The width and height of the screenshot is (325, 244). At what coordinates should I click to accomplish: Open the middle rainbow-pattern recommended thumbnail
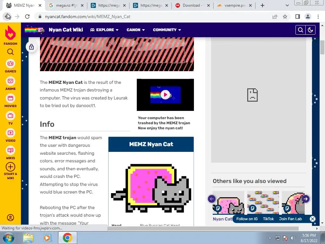(x=263, y=203)
